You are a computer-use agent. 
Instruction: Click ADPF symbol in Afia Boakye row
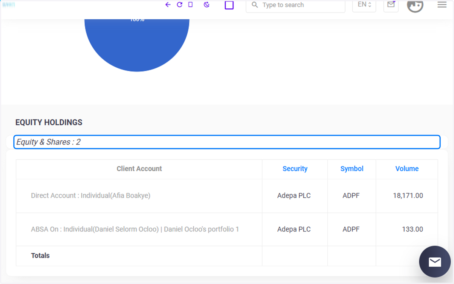tap(351, 196)
